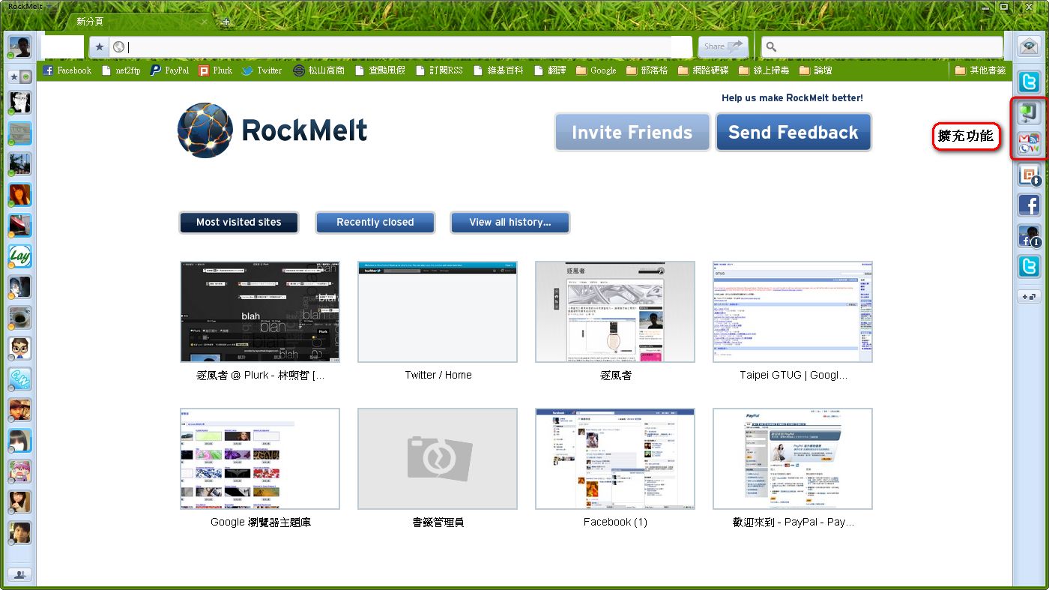Open the Twitter bookmark
Image resolution: width=1049 pixels, height=590 pixels.
pos(262,70)
